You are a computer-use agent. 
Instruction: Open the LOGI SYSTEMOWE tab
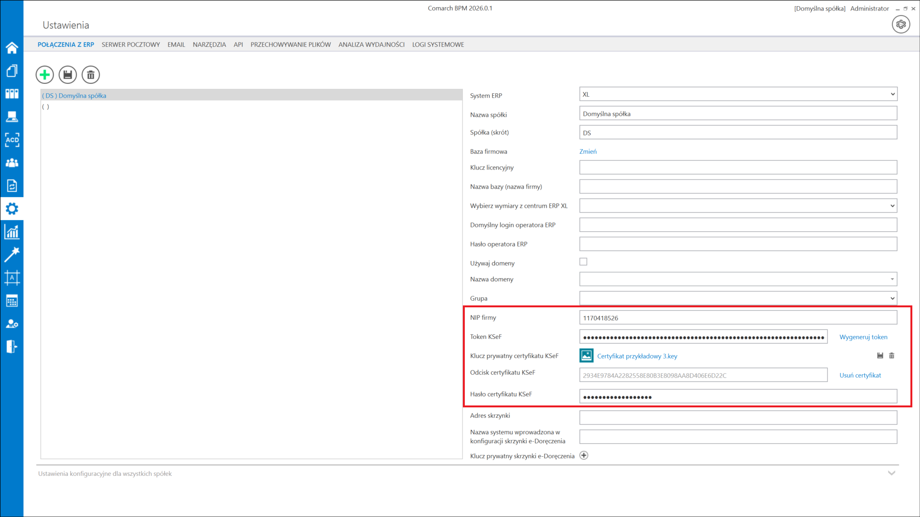438,45
